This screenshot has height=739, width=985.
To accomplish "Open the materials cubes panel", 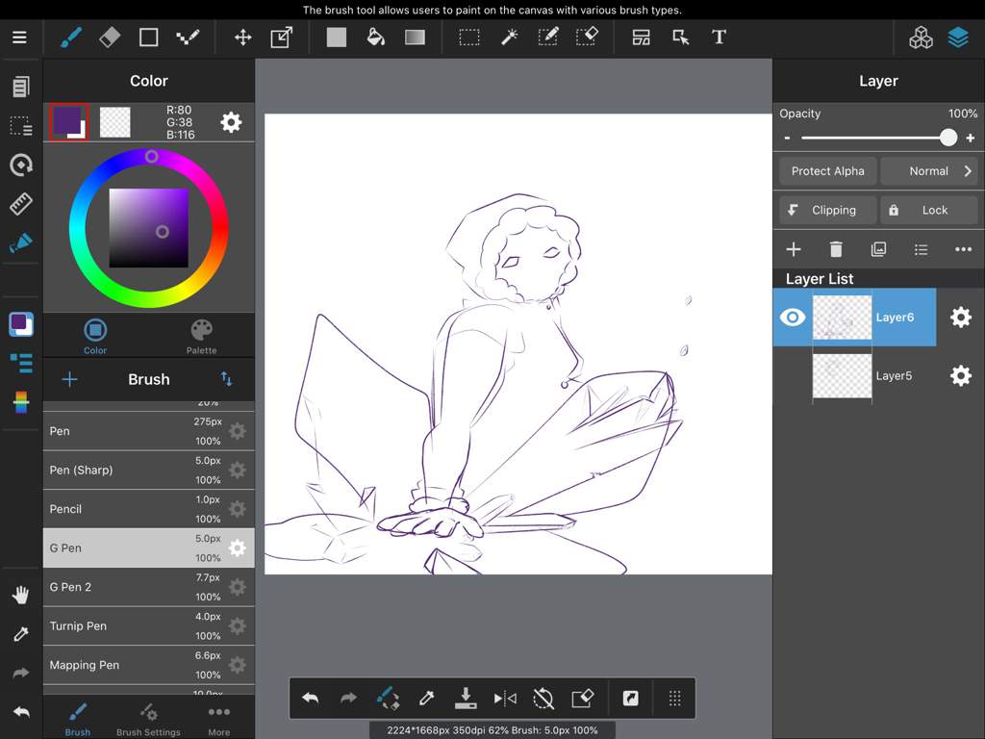I will click(x=921, y=38).
